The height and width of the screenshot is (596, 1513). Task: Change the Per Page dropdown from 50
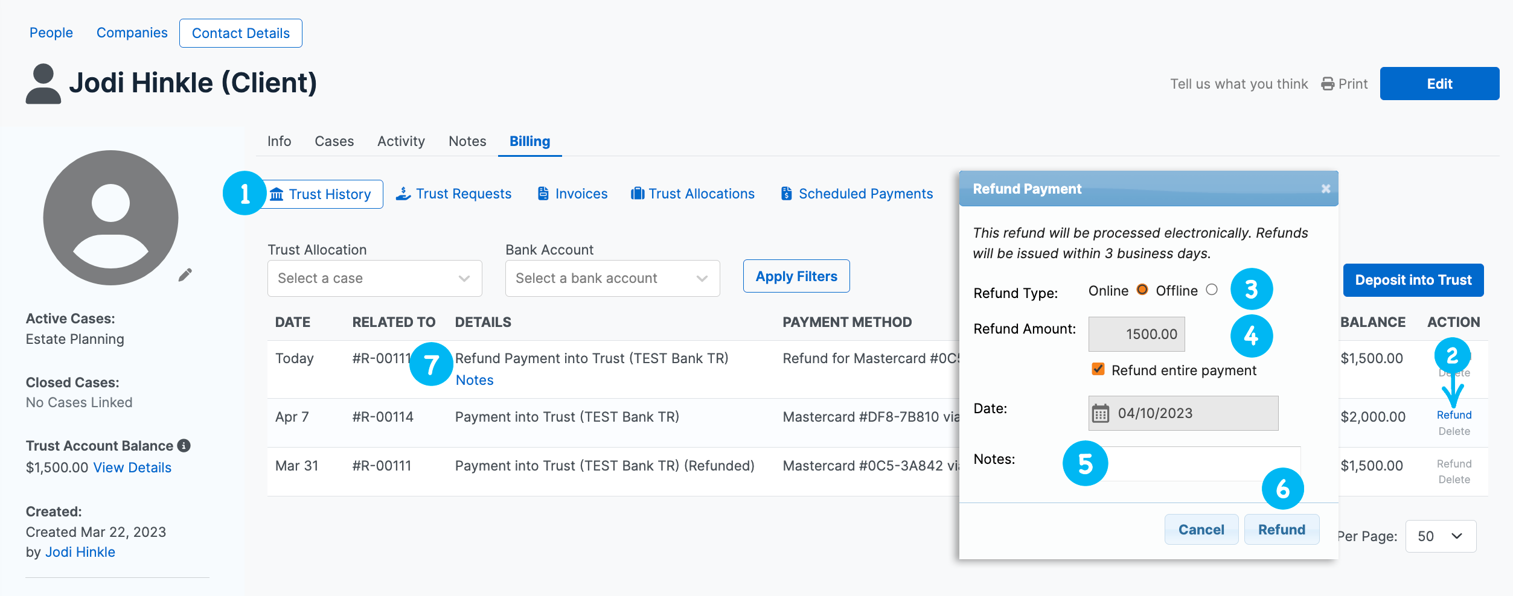point(1440,536)
